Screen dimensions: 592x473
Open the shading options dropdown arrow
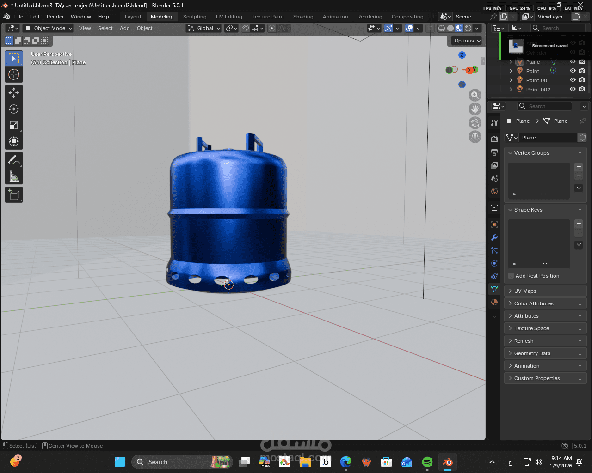(477, 28)
